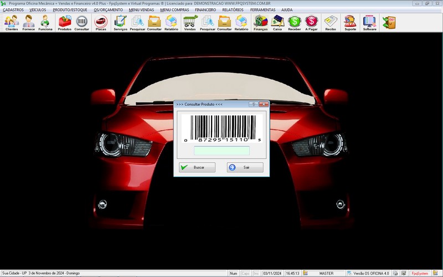Image resolution: width=443 pixels, height=277 pixels.
Task: Open the Placas license plate icon
Action: (101, 22)
